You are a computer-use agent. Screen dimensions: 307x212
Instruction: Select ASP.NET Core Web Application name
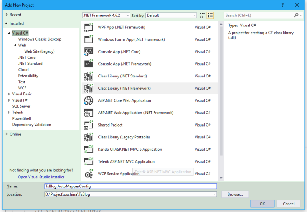124,100
